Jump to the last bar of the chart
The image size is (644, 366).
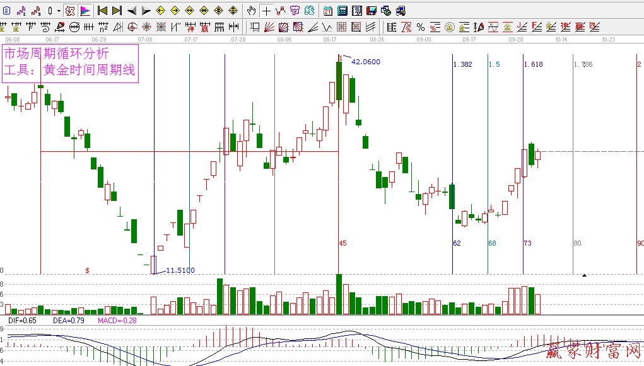(117, 11)
